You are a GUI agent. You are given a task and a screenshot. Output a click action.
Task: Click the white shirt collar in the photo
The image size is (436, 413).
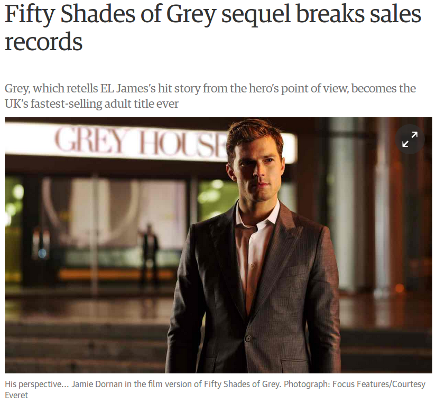pos(257,214)
